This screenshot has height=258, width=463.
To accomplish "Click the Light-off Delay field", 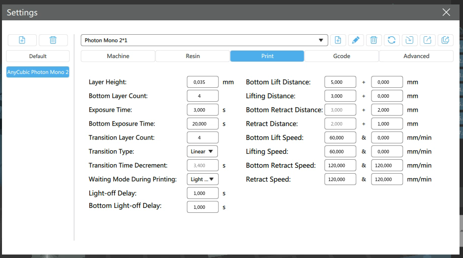I will 202,193.
